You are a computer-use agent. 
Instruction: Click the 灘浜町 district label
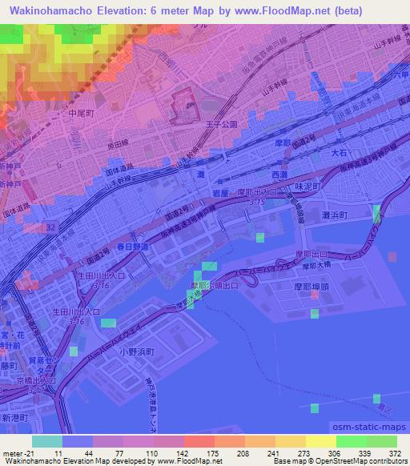tap(335, 215)
